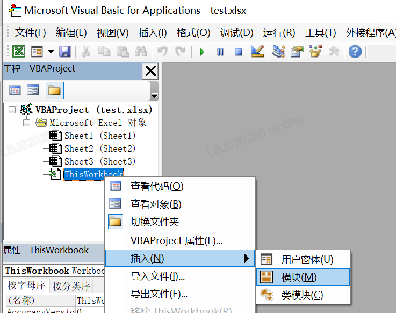Collapse the VBAProject (test.xlsx) node
The height and width of the screenshot is (313, 396).
(12, 110)
